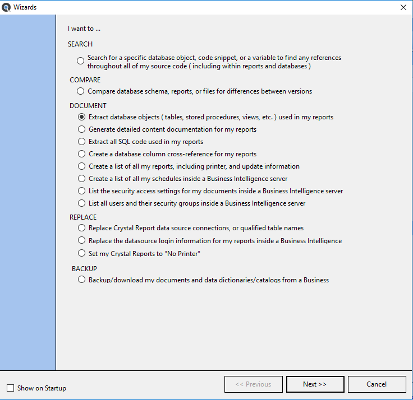Click the REPLACE section heading
The image size is (413, 400).
(83, 217)
